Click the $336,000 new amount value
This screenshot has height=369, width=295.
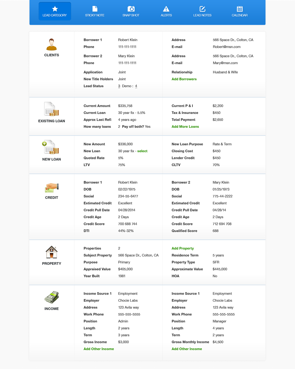pos(125,144)
